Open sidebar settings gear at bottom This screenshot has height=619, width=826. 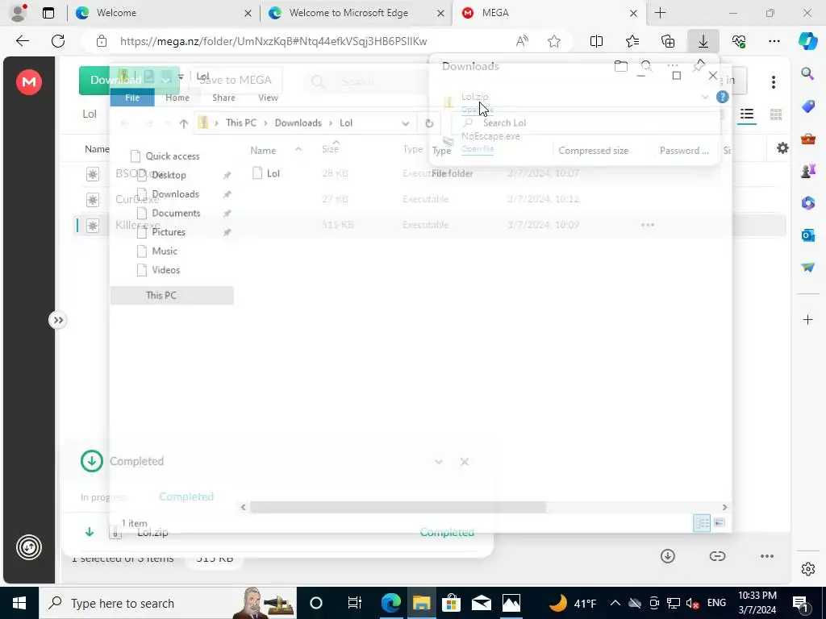tap(807, 568)
